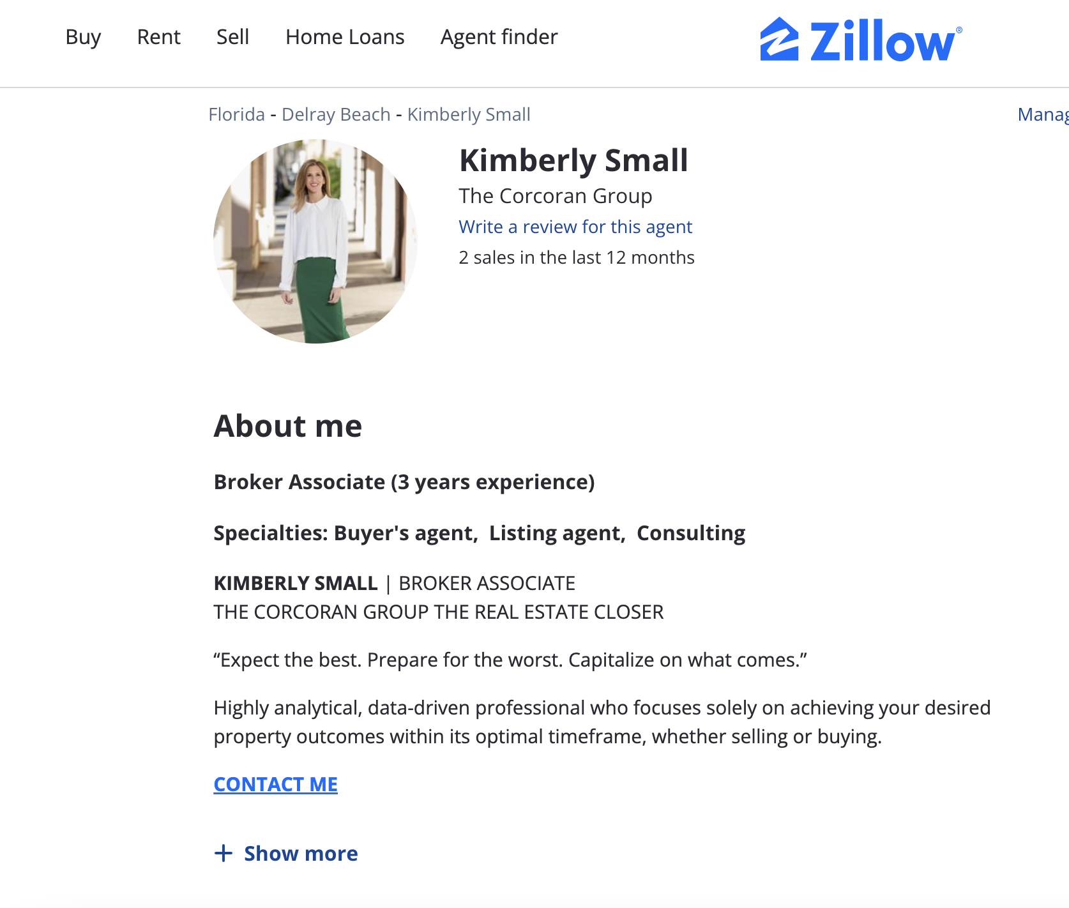Open the Delray Beach breadcrumb link
Viewport: 1069px width, 908px height.
(x=336, y=114)
